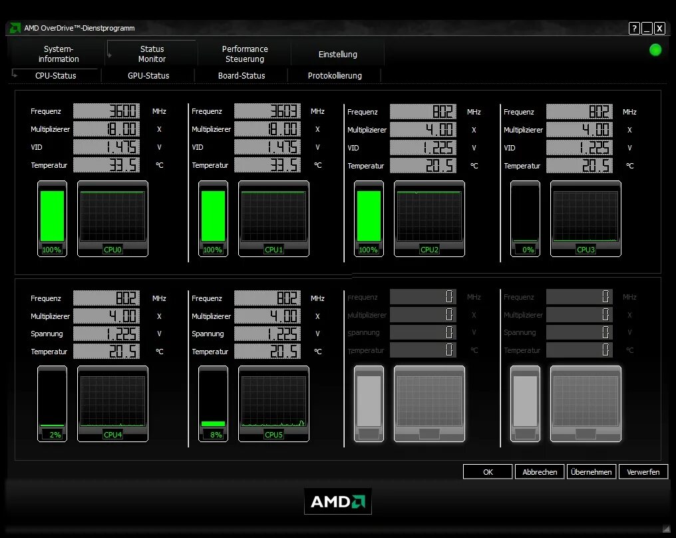The image size is (676, 538).
Task: Click the Verwerfen button
Action: [x=643, y=471]
